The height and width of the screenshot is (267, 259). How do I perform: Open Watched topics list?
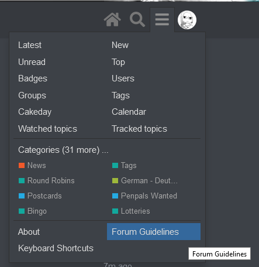click(47, 129)
